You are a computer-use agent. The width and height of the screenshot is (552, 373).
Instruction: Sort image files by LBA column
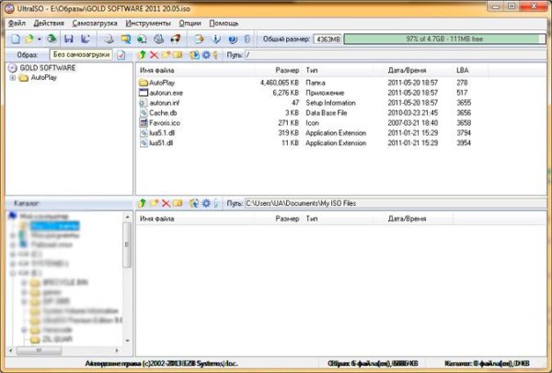pos(471,71)
